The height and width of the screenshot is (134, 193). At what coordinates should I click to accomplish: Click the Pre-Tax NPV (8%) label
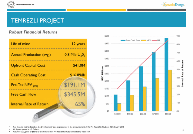[x=24, y=85]
